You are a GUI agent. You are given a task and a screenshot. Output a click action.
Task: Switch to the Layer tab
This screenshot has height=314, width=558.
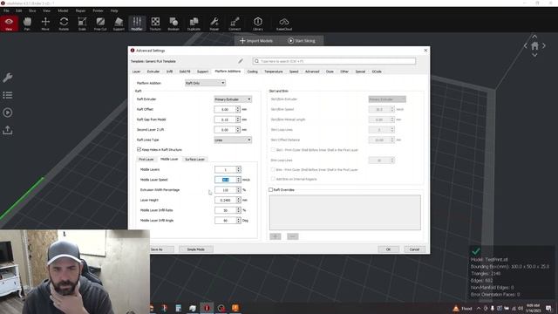point(136,72)
